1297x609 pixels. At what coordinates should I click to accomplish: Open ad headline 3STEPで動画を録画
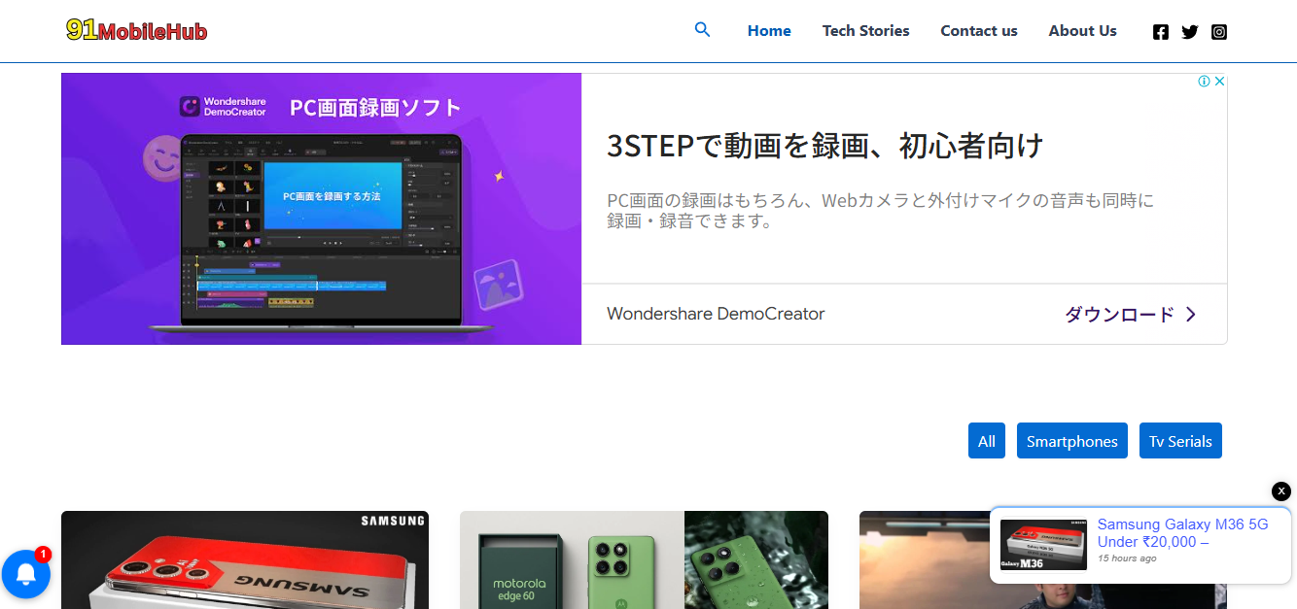[824, 146]
